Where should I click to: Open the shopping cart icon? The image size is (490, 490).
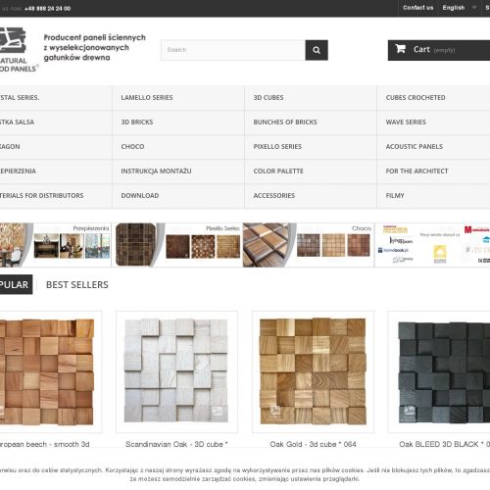coord(401,49)
